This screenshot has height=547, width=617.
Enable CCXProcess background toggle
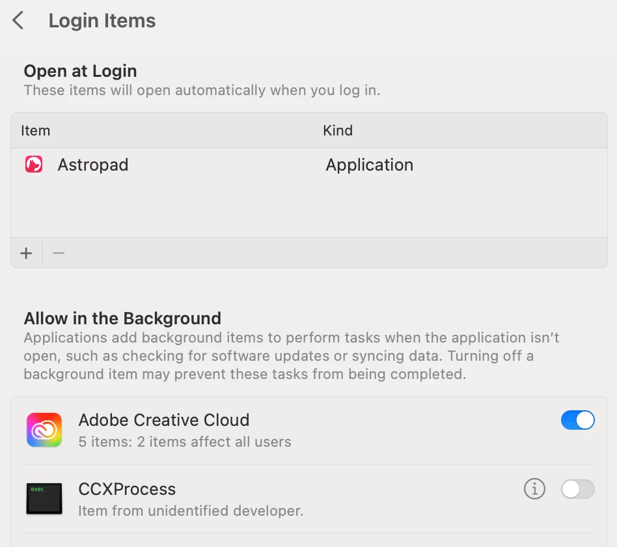(x=577, y=489)
